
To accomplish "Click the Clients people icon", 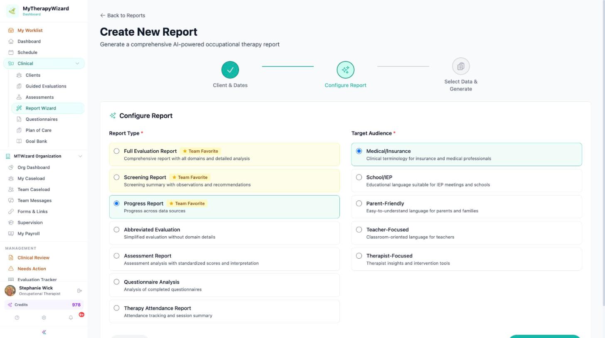I will 19,75.
